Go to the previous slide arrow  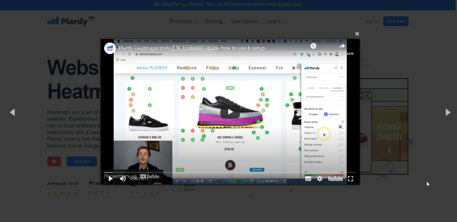(x=12, y=112)
